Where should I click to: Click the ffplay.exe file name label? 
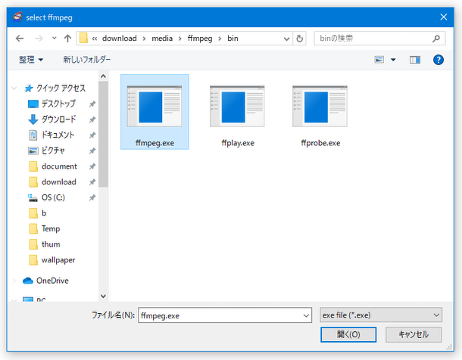click(238, 143)
